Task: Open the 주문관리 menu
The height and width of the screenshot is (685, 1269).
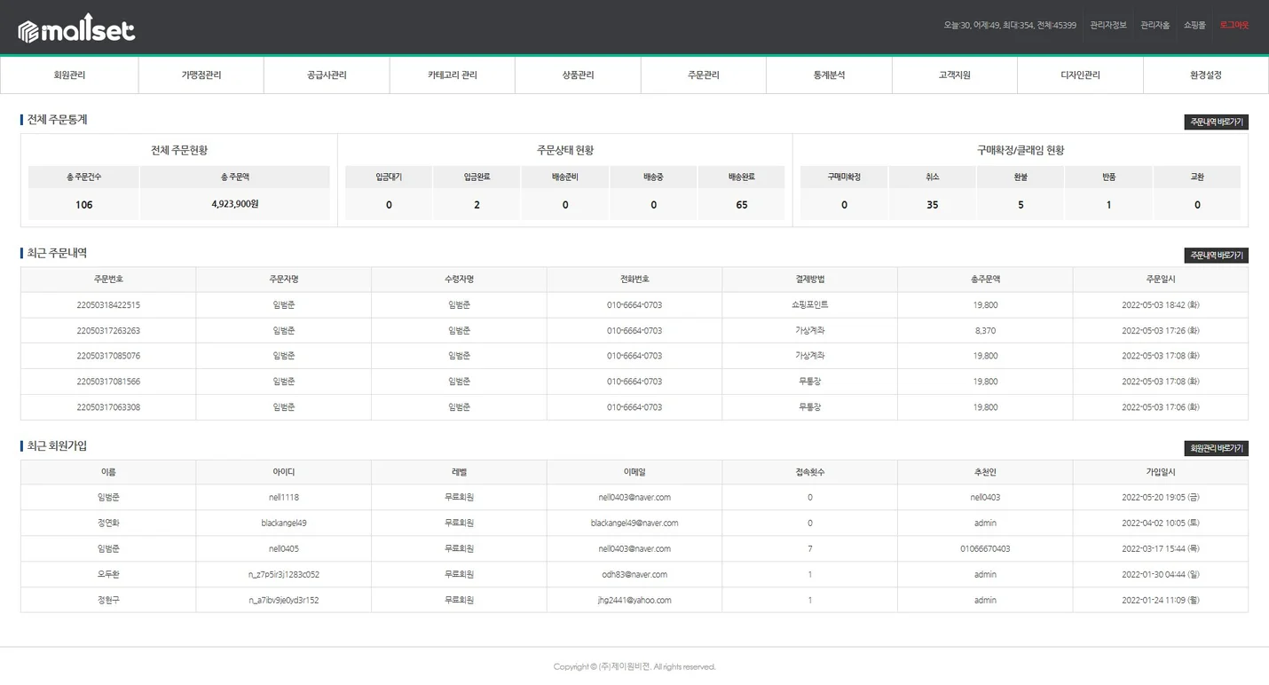Action: (x=704, y=75)
